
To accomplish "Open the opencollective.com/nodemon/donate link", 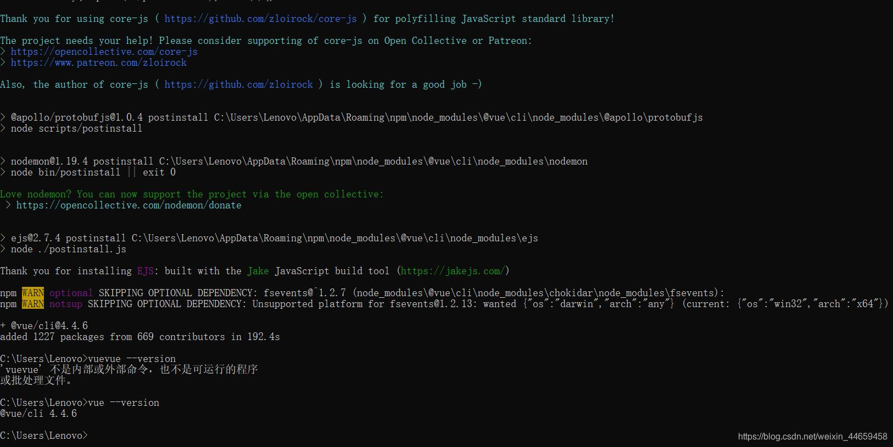I will click(129, 205).
